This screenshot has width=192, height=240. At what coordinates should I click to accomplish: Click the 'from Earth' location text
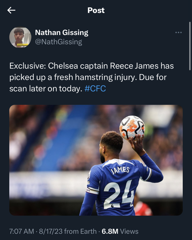pyautogui.click(x=80, y=231)
